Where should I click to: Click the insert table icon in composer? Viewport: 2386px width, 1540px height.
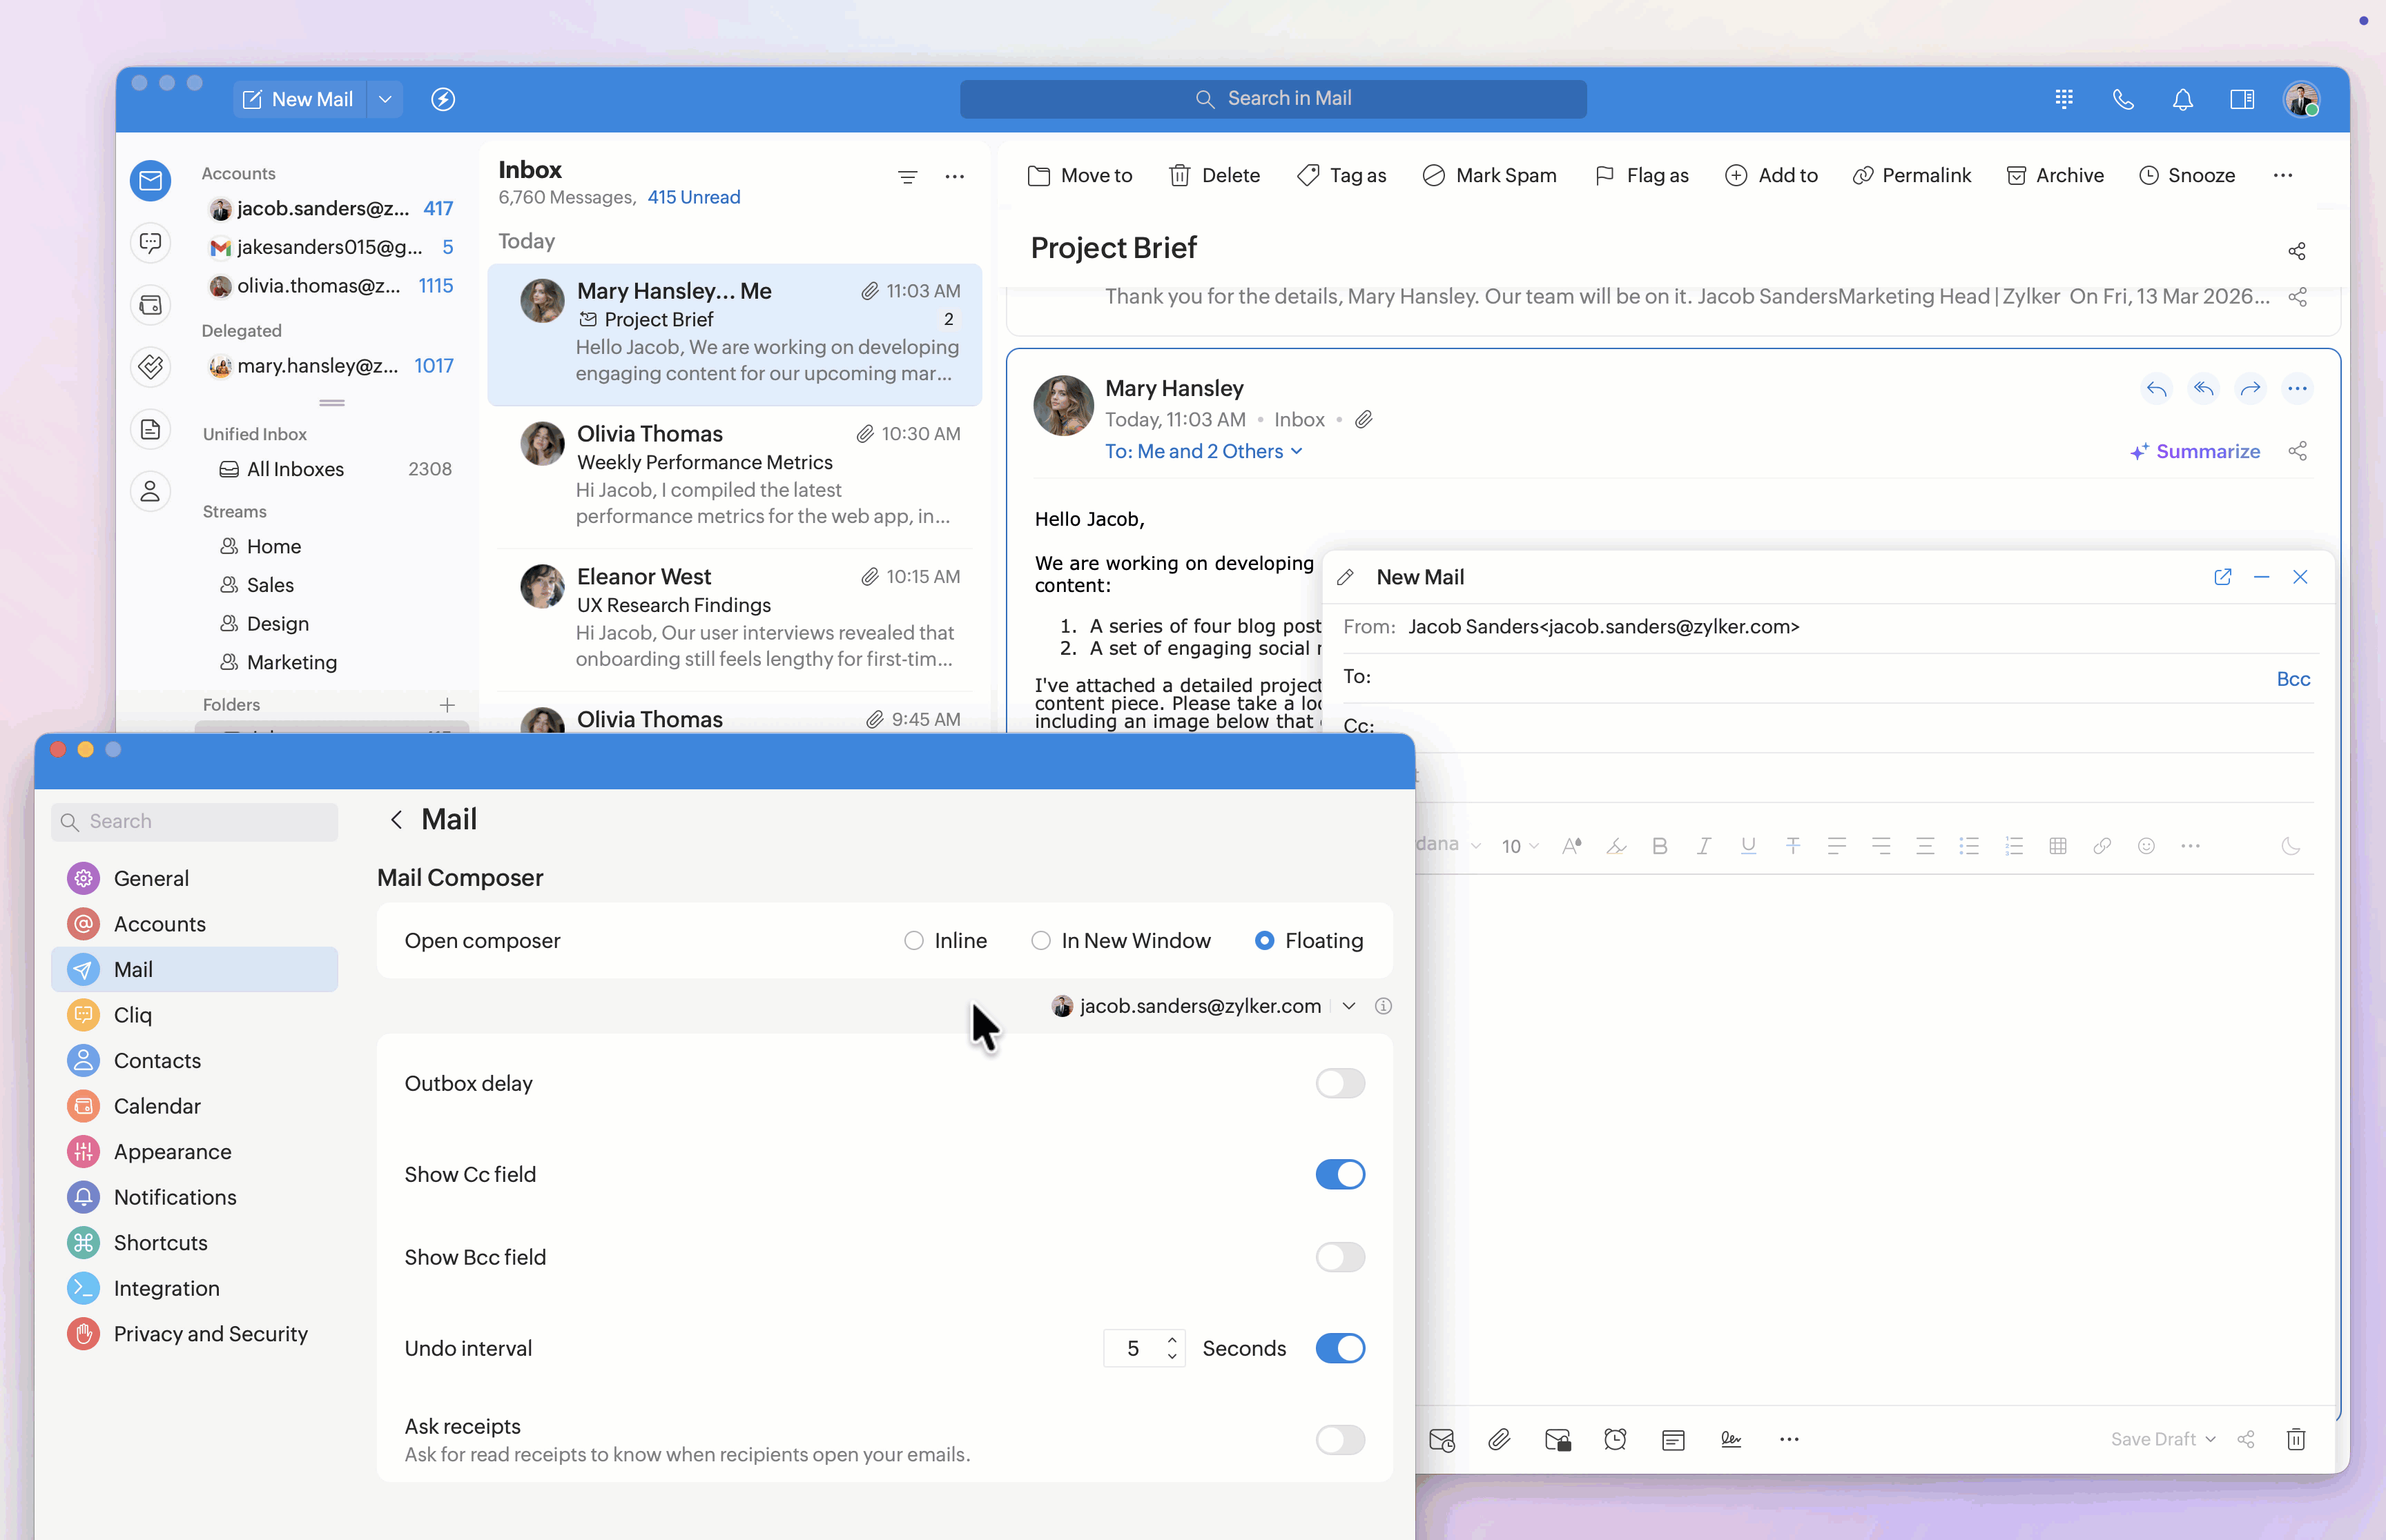[2058, 846]
